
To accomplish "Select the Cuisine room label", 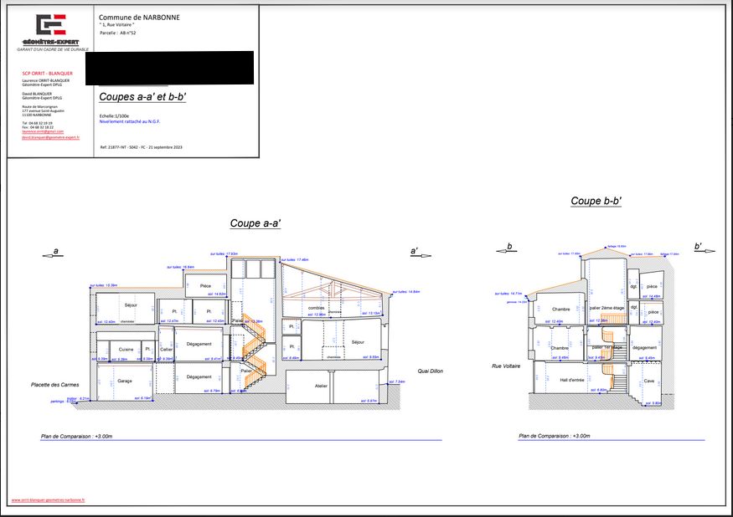I will [x=126, y=349].
